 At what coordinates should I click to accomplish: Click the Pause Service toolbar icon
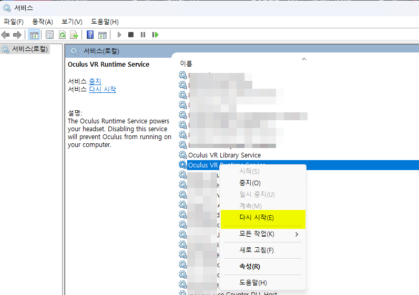coord(143,35)
